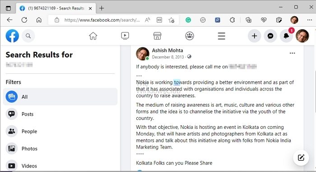Add this page to favorites
The image size is (316, 172).
pos(172,20)
